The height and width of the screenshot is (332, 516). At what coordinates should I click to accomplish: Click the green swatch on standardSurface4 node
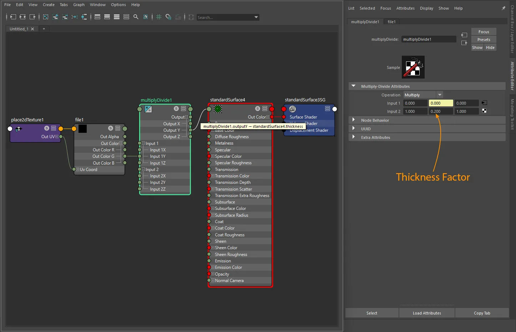(x=218, y=109)
